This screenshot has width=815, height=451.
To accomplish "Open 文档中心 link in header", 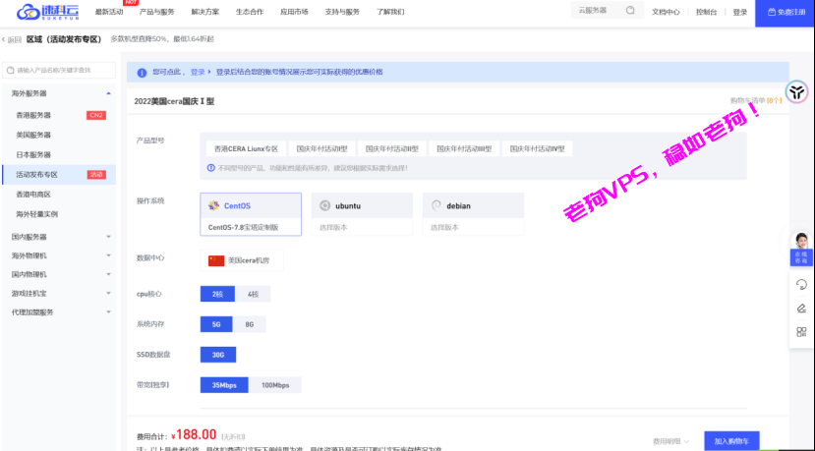I will coord(666,12).
